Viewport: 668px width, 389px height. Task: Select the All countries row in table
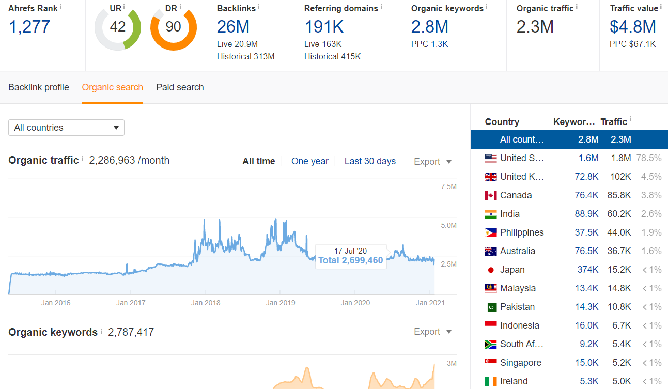pyautogui.click(x=568, y=139)
